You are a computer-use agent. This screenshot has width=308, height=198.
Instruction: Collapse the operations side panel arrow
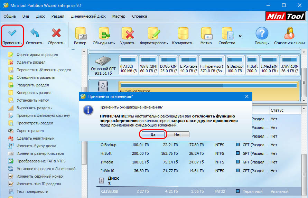click(x=73, y=48)
